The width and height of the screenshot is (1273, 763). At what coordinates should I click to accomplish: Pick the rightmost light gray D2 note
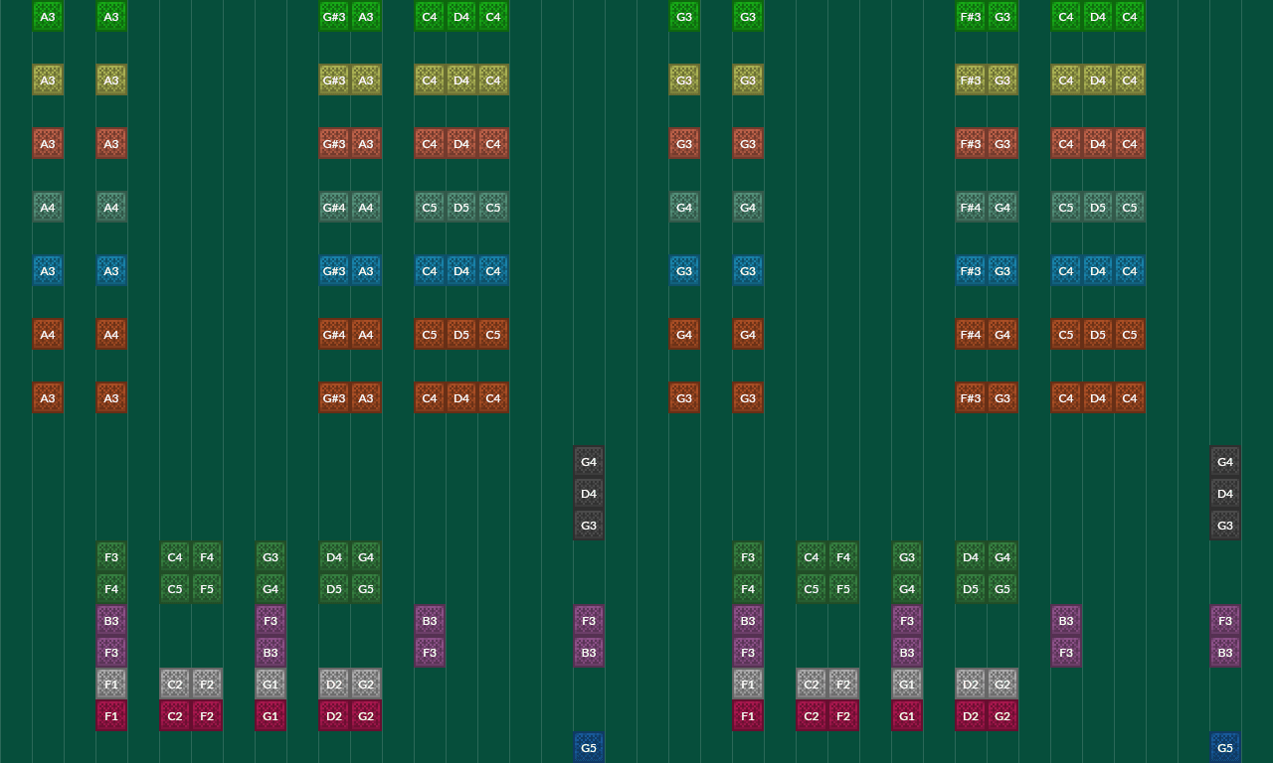(971, 684)
